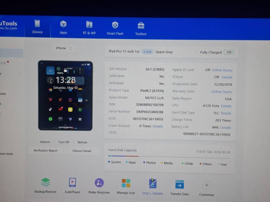Click the 512GB storage badge

tap(147, 52)
